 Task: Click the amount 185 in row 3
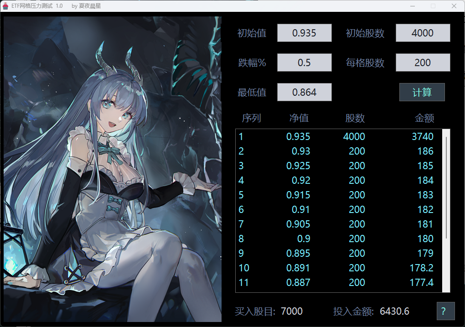[x=425, y=166]
